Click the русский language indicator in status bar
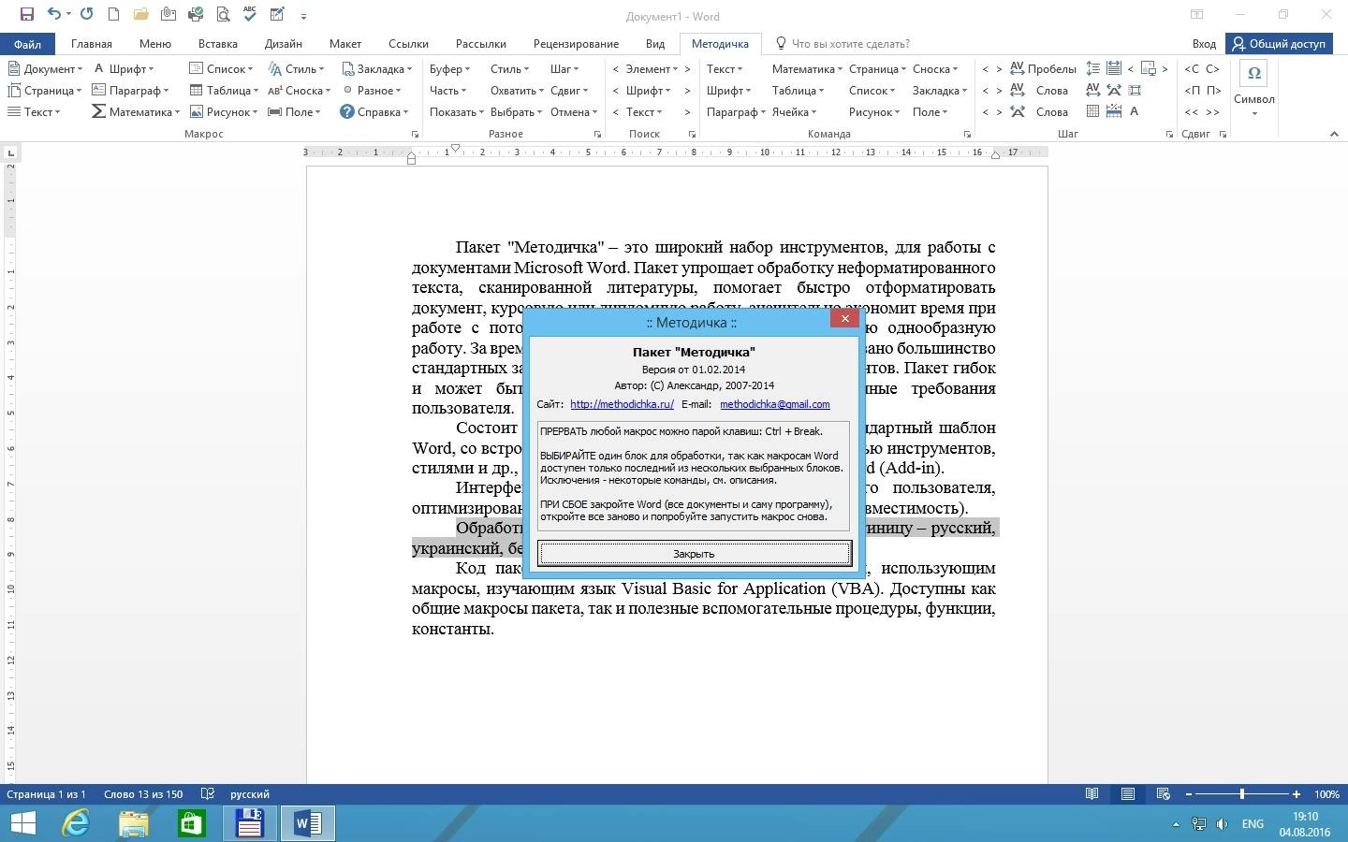Image resolution: width=1348 pixels, height=842 pixels. (x=250, y=793)
